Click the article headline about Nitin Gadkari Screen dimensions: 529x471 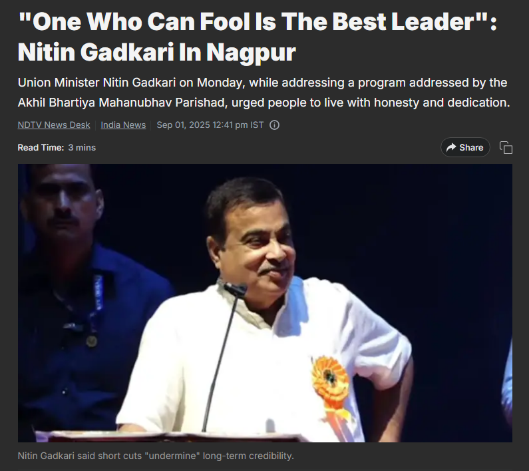(x=257, y=37)
